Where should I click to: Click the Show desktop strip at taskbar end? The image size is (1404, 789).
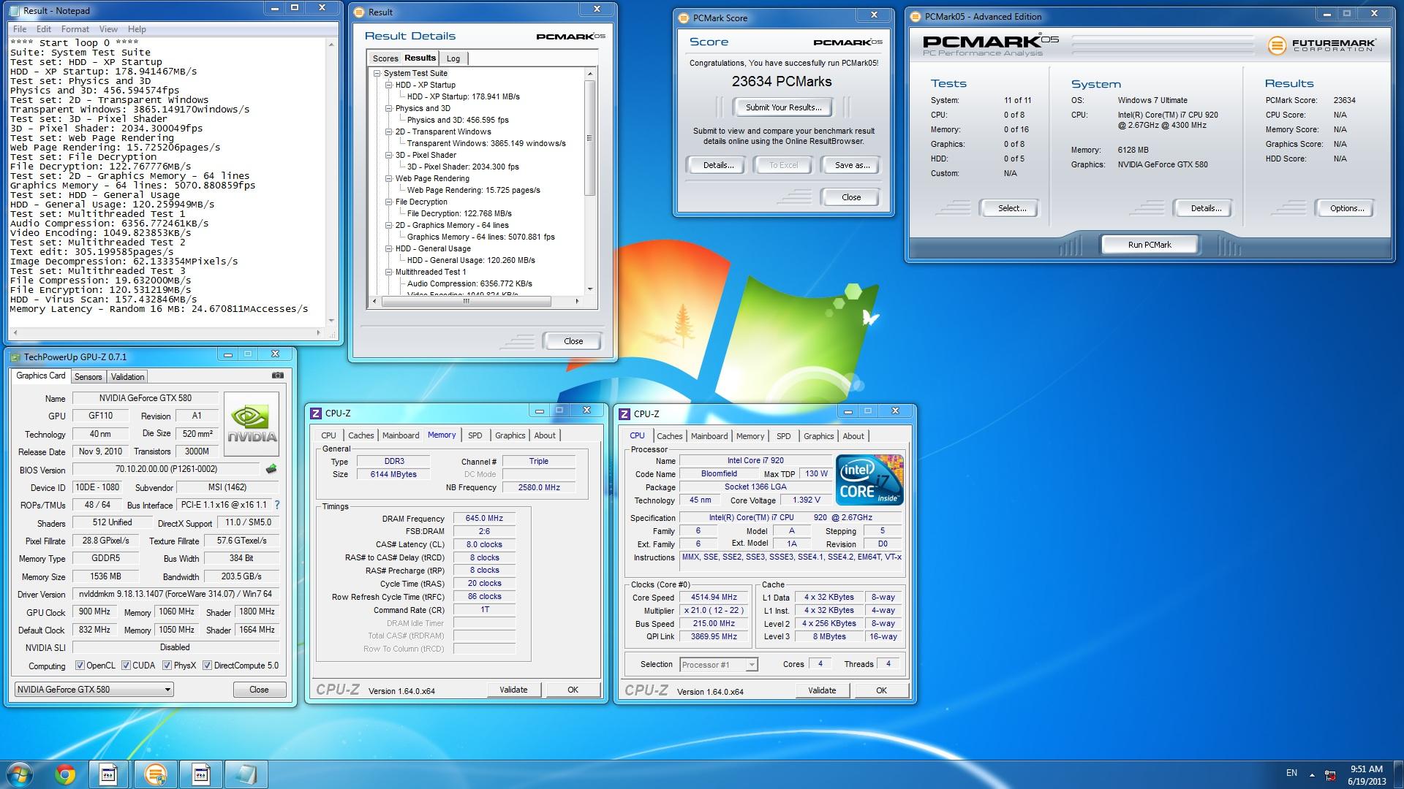coord(1398,774)
